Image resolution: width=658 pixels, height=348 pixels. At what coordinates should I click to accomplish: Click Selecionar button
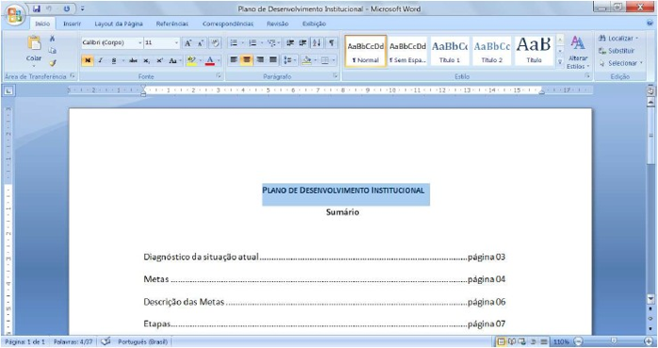click(x=620, y=63)
